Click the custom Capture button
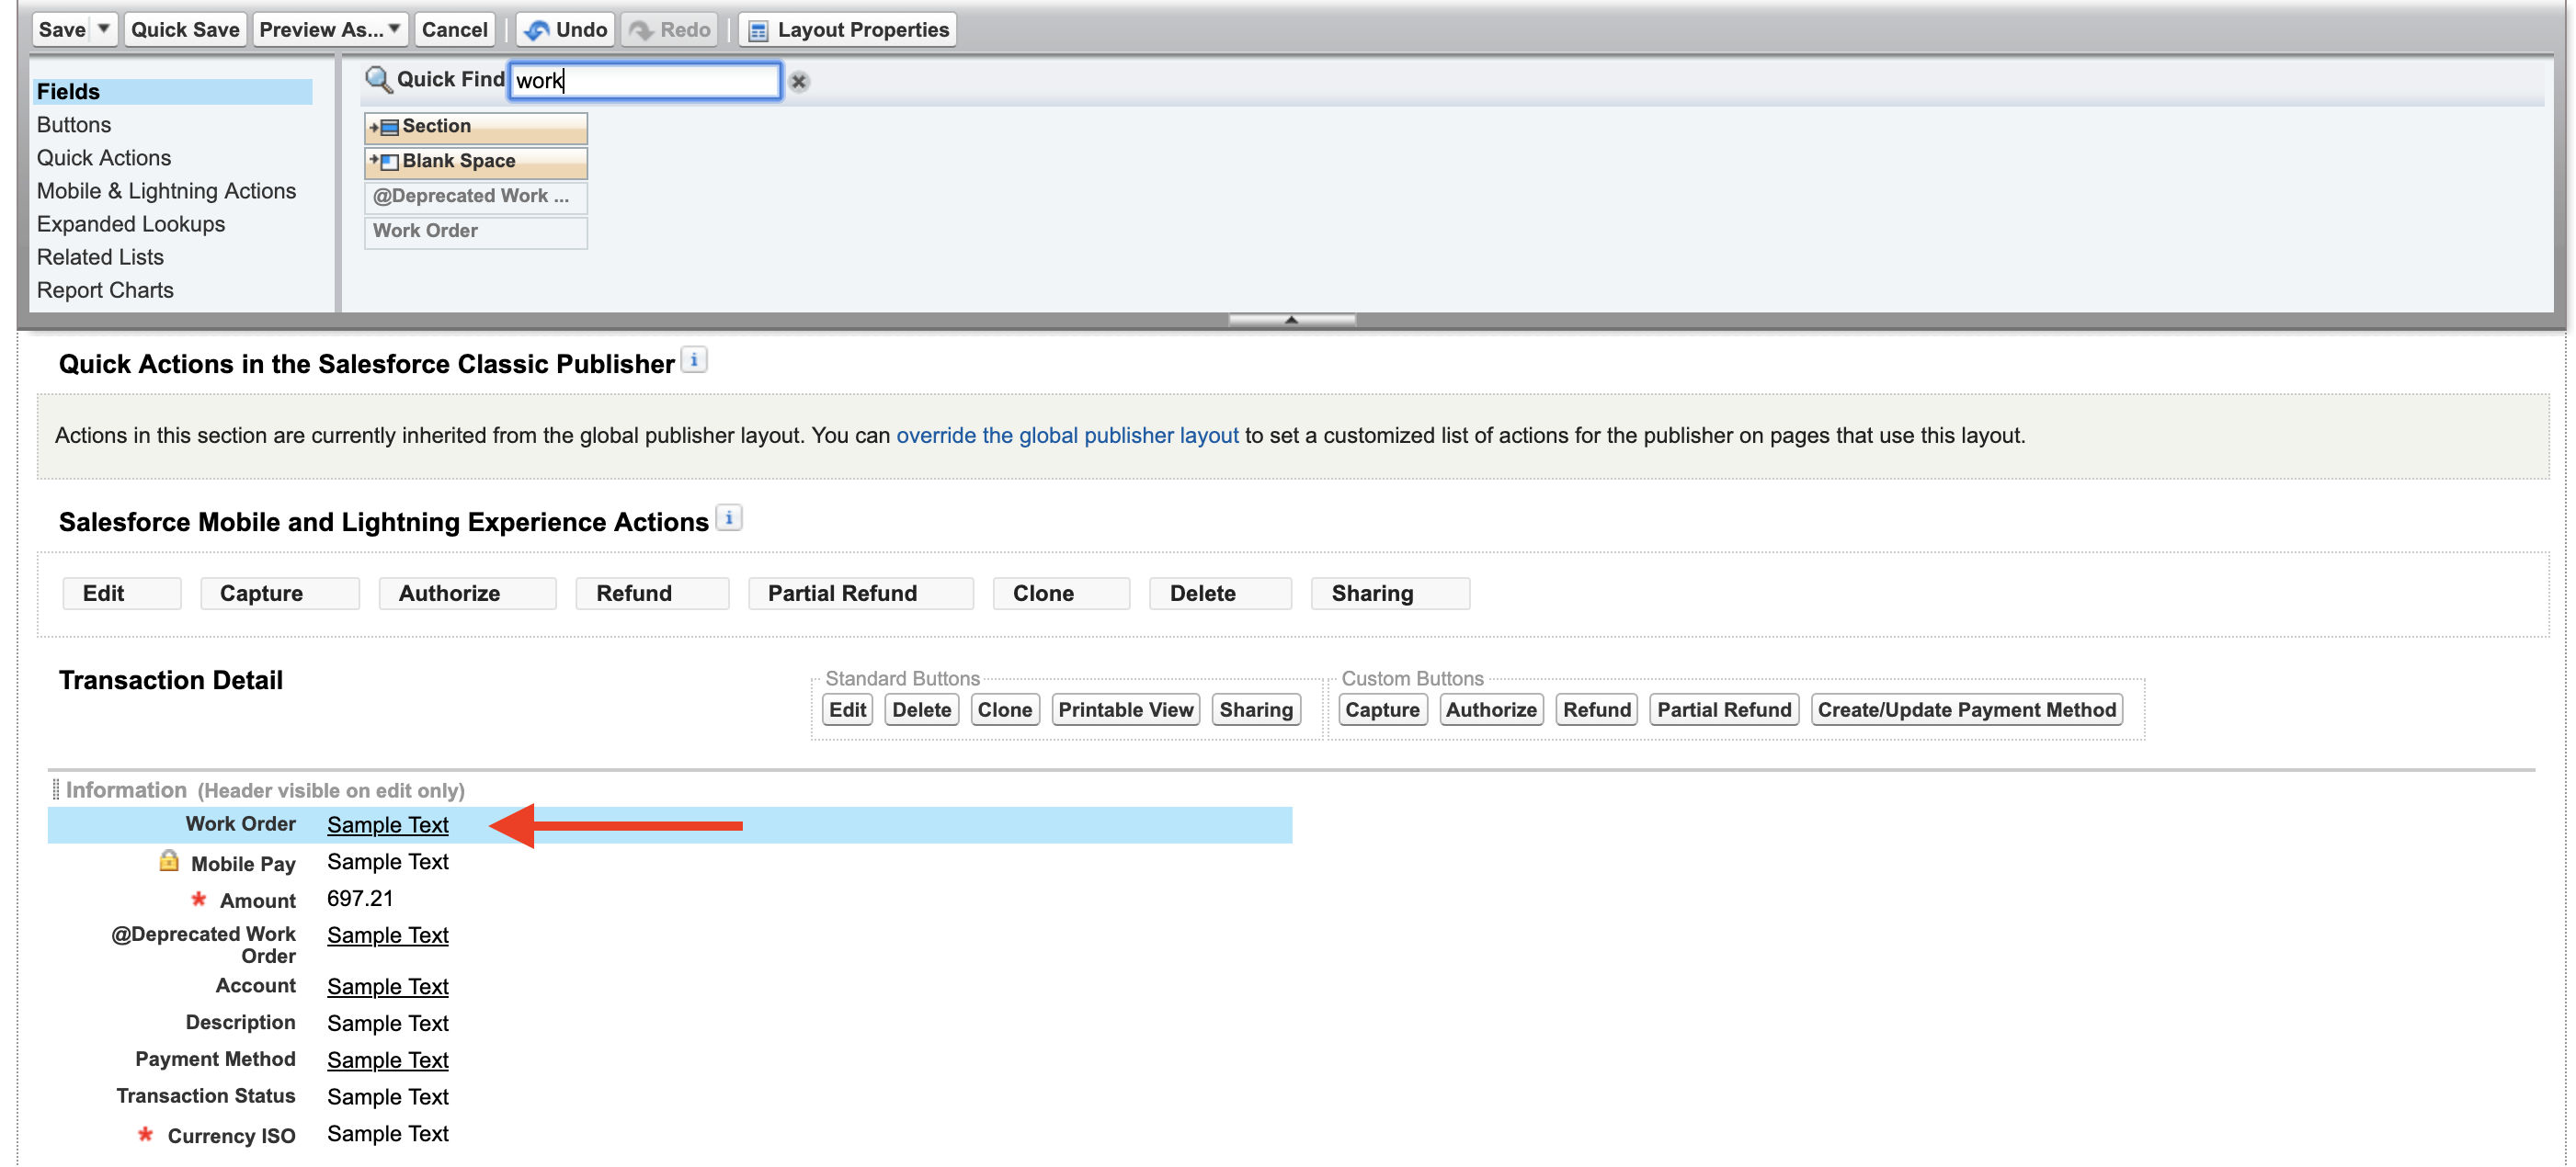 click(1382, 709)
